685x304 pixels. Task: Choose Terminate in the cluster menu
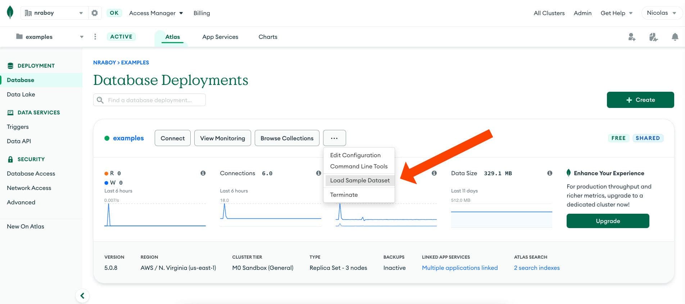tap(344, 195)
